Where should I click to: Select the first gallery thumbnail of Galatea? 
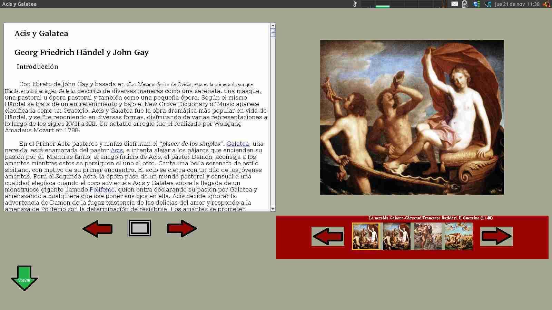point(365,236)
